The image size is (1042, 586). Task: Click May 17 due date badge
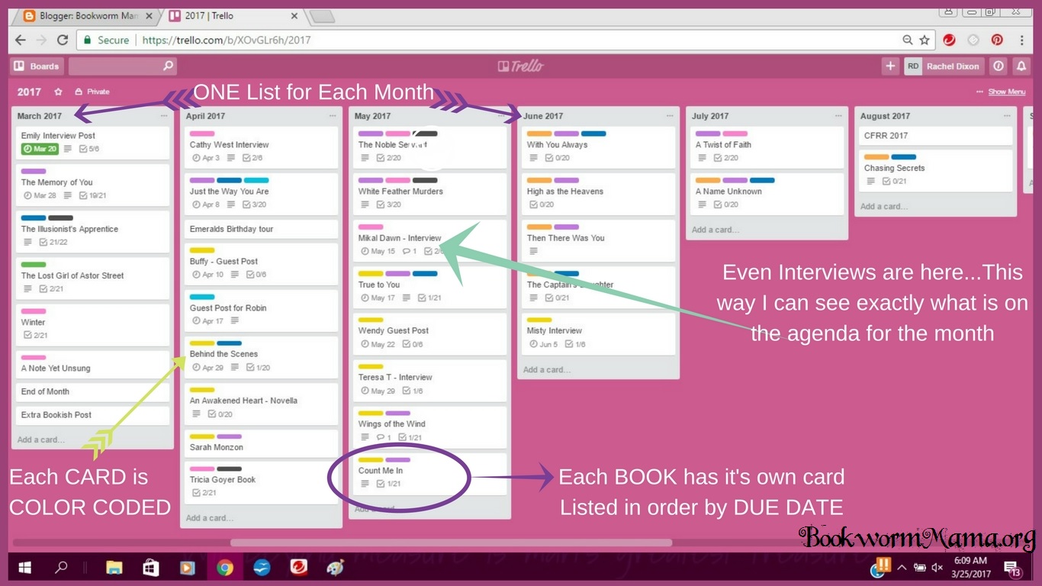click(378, 298)
